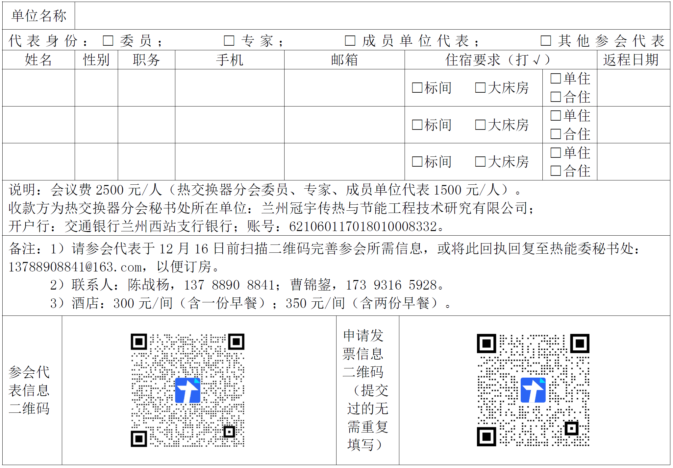Check the 专家 identity box
Image resolution: width=673 pixels, height=468 pixels.
click(x=229, y=41)
